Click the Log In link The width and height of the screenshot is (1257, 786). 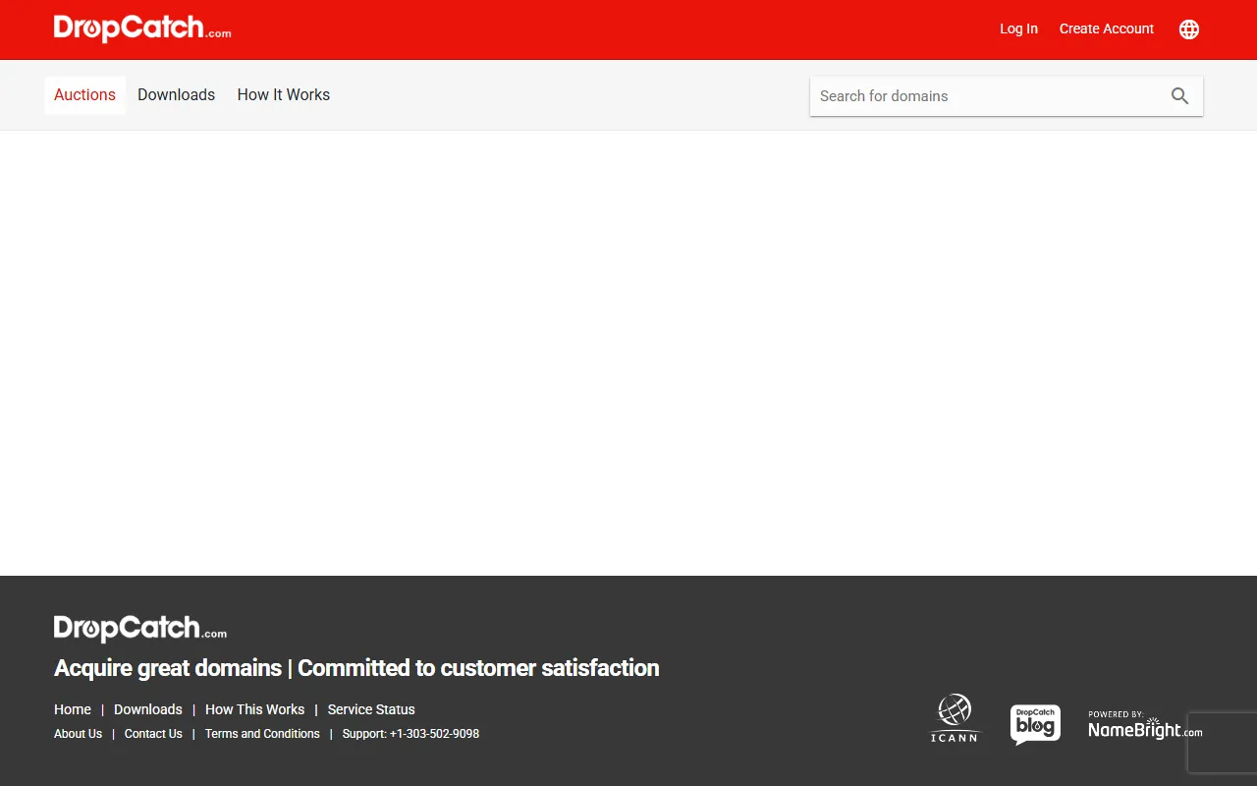click(1018, 29)
